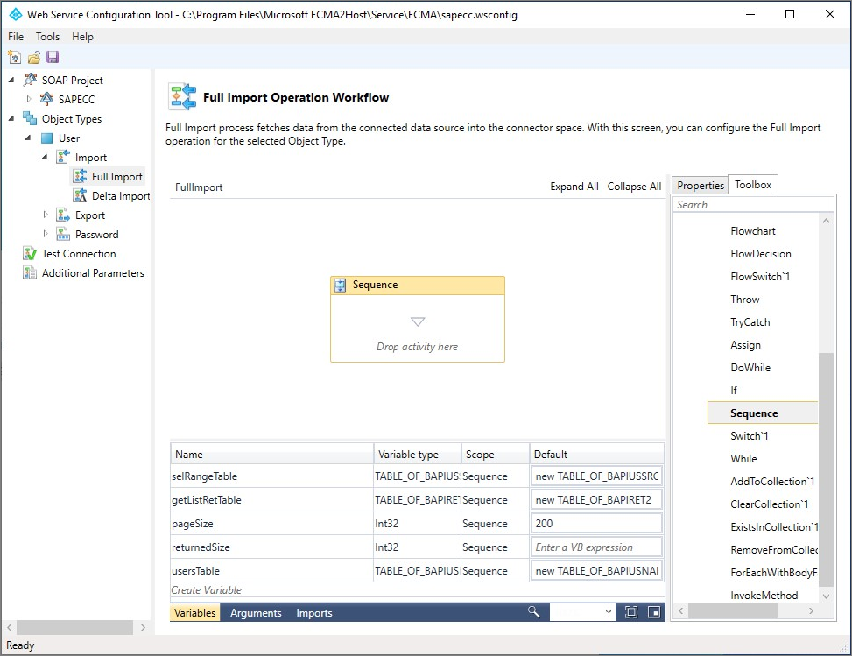Collapse the User node
Image resolution: width=852 pixels, height=656 pixels.
pos(28,138)
